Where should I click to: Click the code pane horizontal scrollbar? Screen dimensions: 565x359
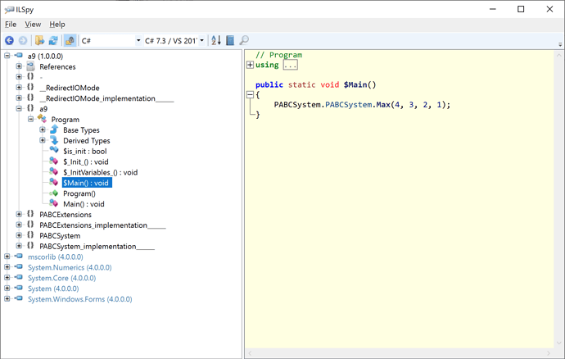point(400,353)
